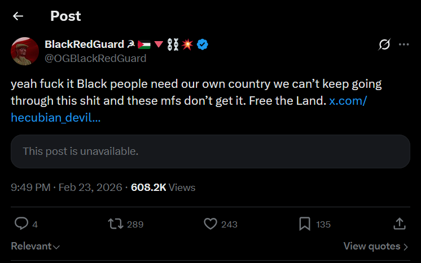Bookmark the post with the bookmark icon

point(305,224)
